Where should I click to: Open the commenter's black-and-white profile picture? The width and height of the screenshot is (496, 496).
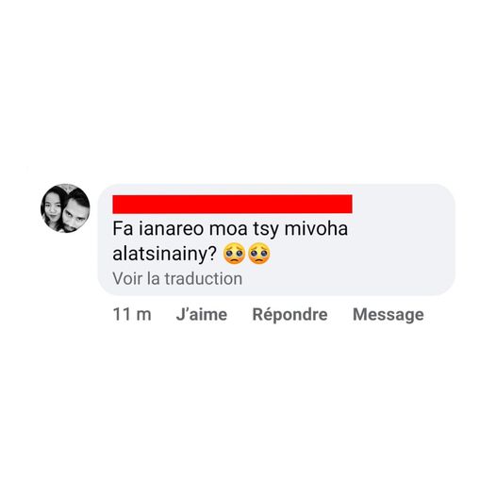[x=65, y=208]
